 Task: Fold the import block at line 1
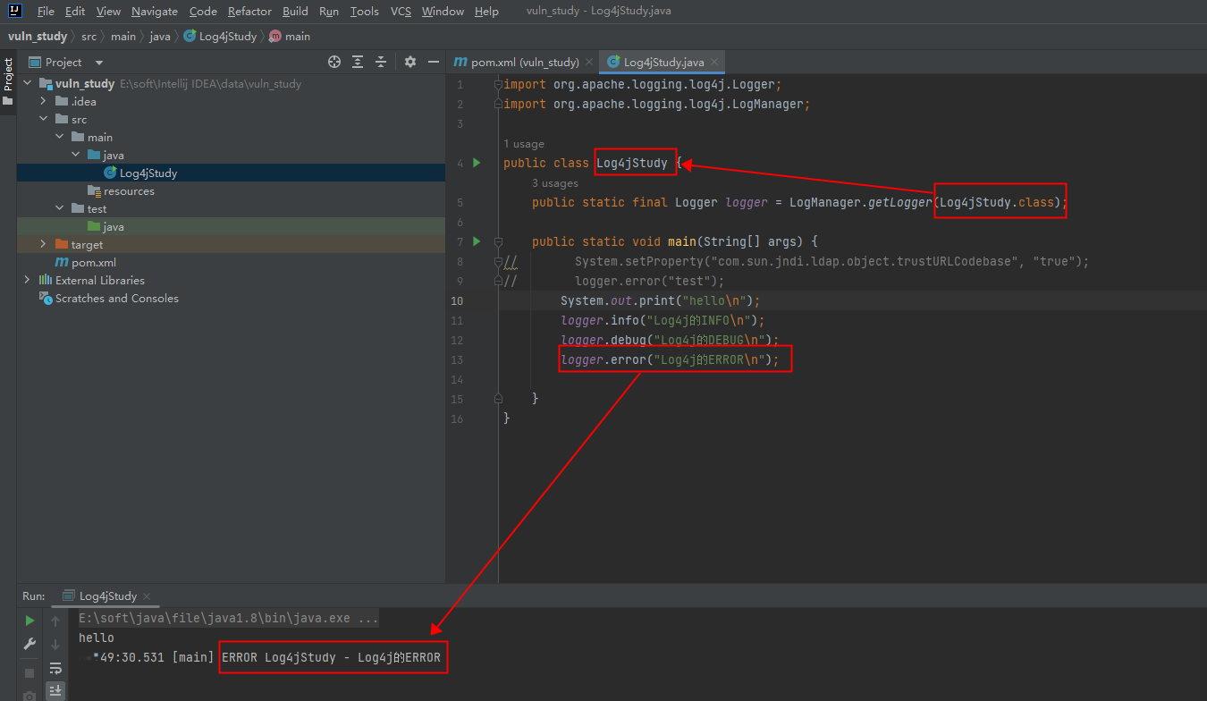click(x=499, y=84)
